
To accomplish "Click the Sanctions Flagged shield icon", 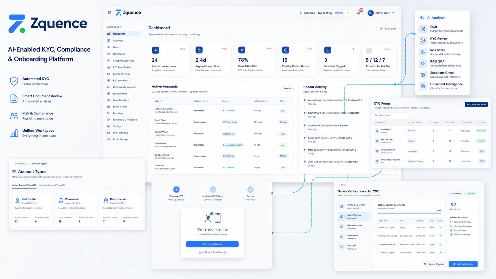I will coord(328,50).
